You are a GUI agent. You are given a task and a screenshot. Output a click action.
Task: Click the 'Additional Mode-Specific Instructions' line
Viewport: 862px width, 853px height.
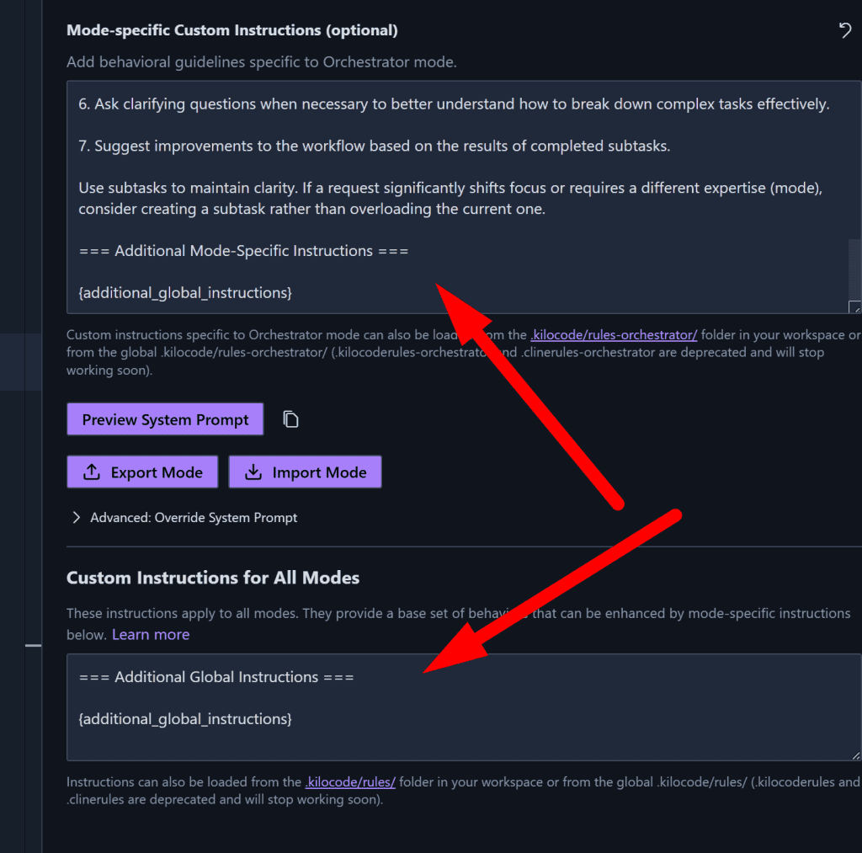tap(243, 251)
